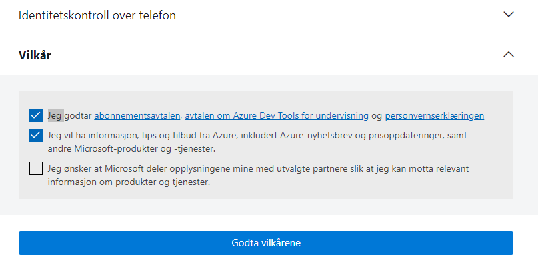This screenshot has width=538, height=265.
Task: Click the word og between agreement links
Action: click(377, 116)
